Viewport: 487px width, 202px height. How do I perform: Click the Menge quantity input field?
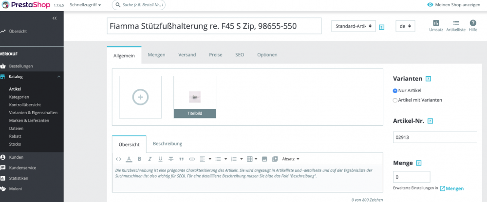tap(412, 177)
